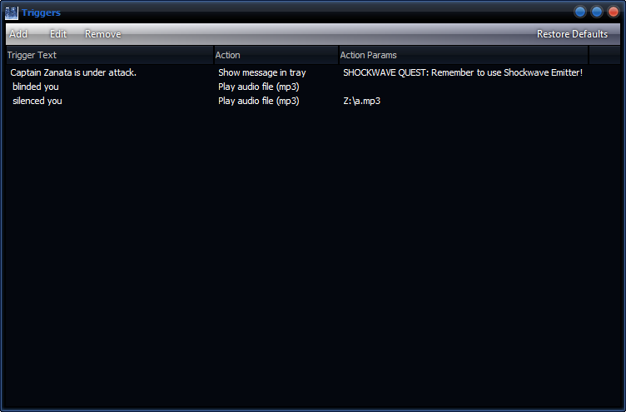The image size is (626, 412).
Task: Click Play audio file cell for blinded you
Action: point(259,87)
